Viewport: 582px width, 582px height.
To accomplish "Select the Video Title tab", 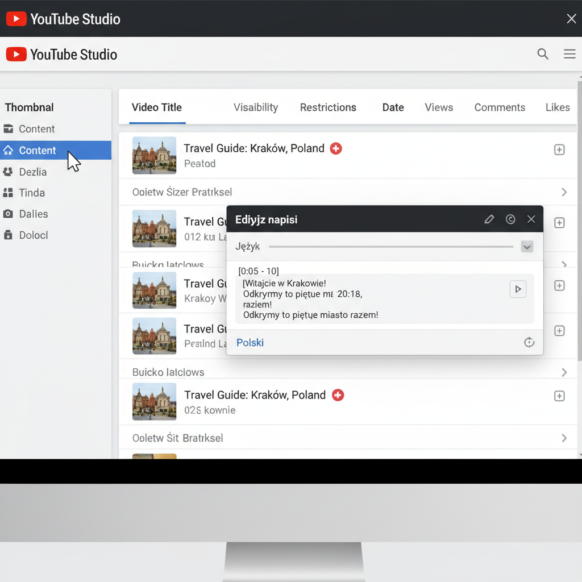I will [x=157, y=107].
